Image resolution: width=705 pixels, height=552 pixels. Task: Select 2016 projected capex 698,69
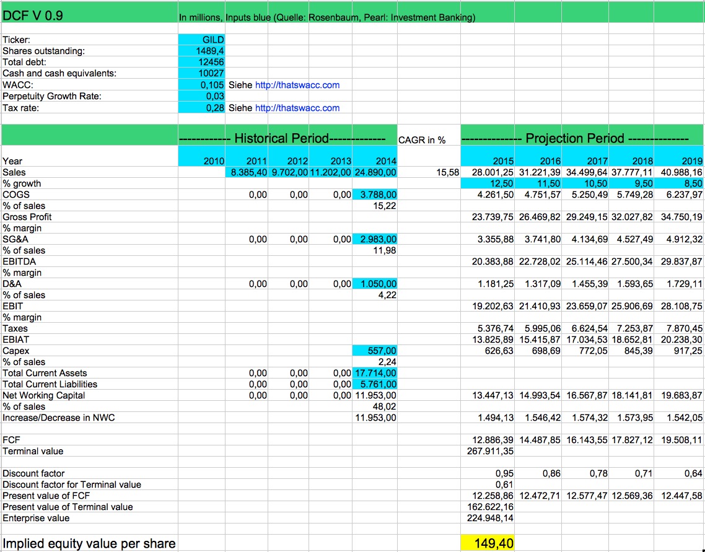[538, 351]
